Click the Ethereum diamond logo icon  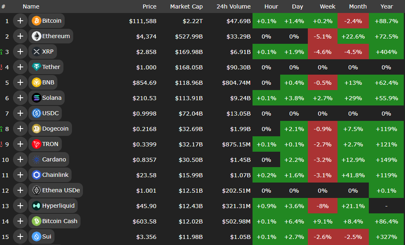pos(37,36)
